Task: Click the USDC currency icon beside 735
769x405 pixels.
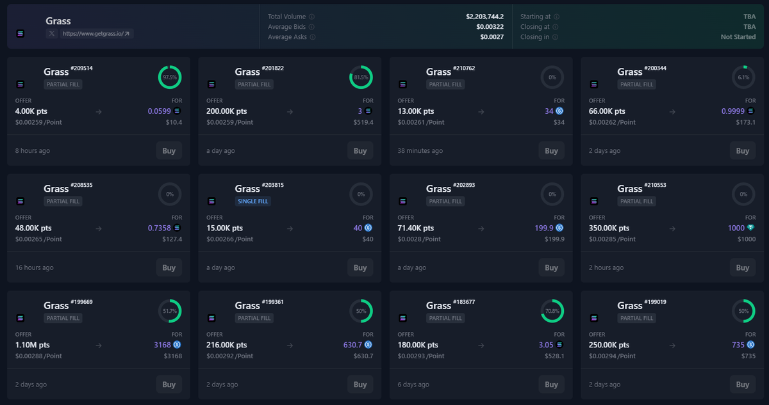Action: (751, 344)
